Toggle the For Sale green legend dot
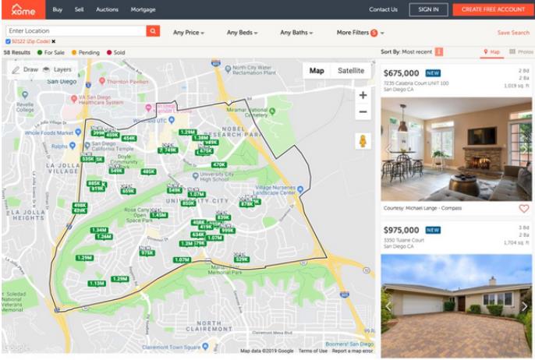The width and height of the screenshot is (535, 360). point(40,52)
